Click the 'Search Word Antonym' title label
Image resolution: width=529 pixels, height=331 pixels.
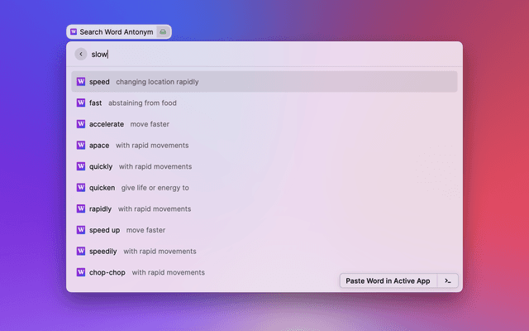coord(117,32)
